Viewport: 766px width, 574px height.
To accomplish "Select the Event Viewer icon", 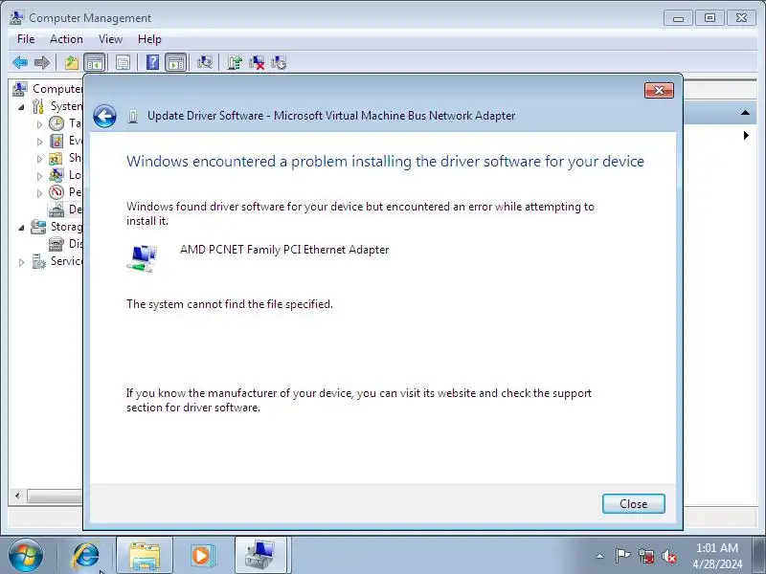I will coord(56,141).
